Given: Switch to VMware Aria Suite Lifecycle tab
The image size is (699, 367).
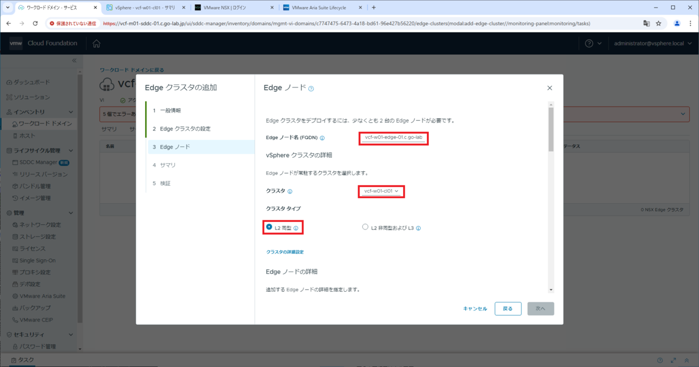Looking at the screenshot, I should click(x=322, y=8).
